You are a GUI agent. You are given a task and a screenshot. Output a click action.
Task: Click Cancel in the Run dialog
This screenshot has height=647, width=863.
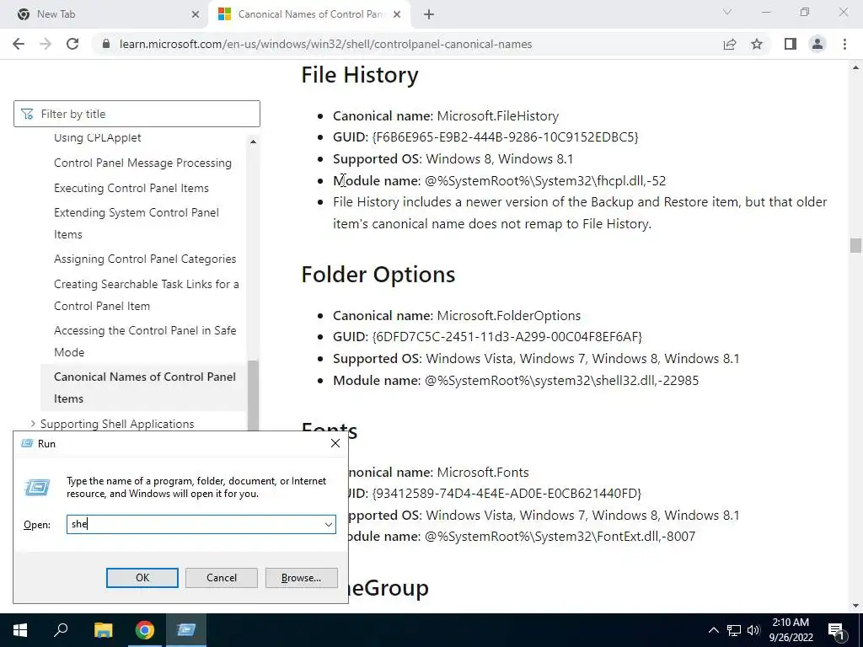pyautogui.click(x=222, y=578)
